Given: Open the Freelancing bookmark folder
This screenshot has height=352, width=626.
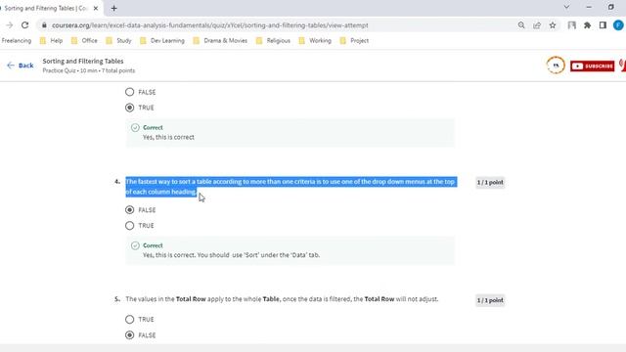Looking at the screenshot, I should click(x=17, y=41).
